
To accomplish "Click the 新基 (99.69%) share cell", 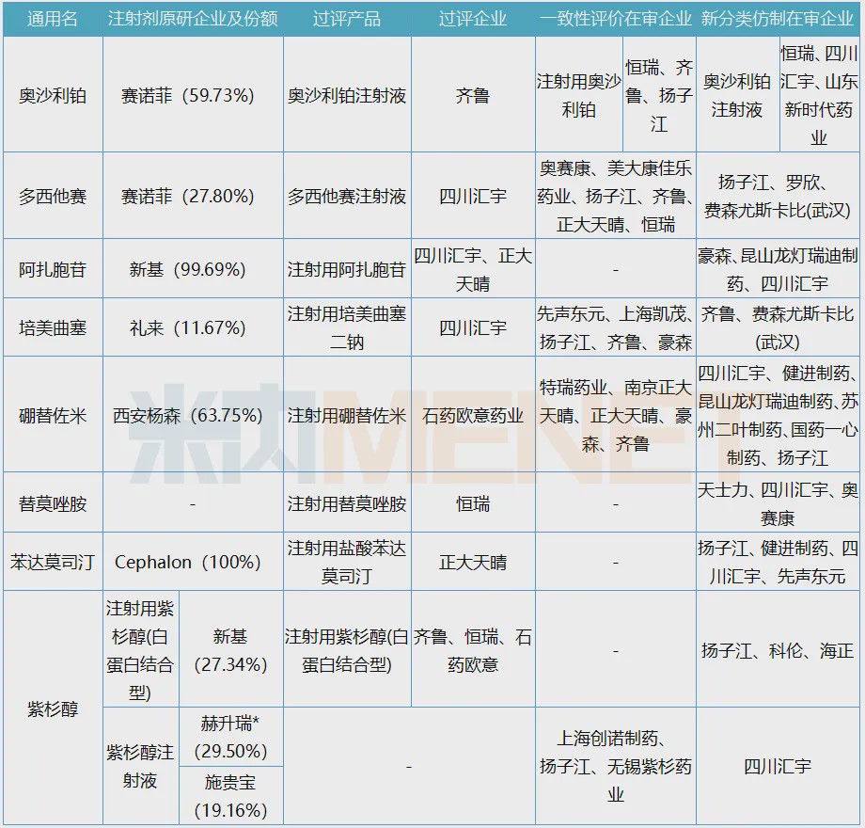I will [193, 269].
